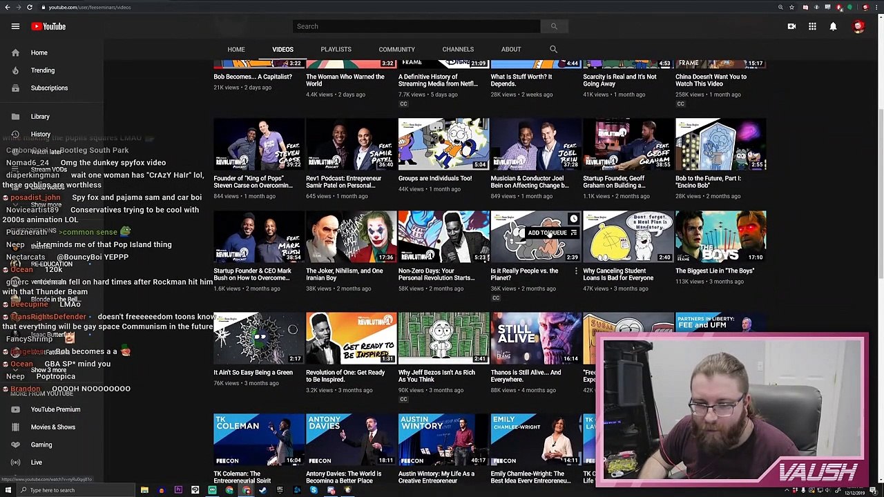Go to Home in the sidebar
This screenshot has height=497, width=884.
pos(52,52)
